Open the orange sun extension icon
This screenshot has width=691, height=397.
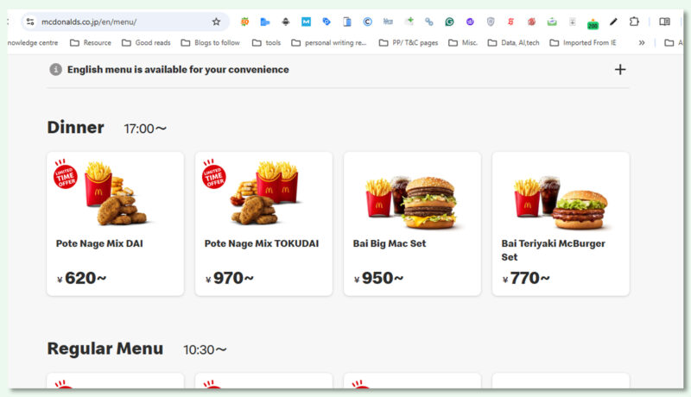(244, 22)
